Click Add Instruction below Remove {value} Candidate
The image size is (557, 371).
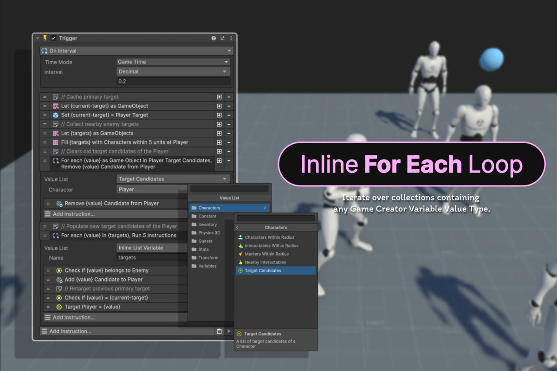point(115,214)
